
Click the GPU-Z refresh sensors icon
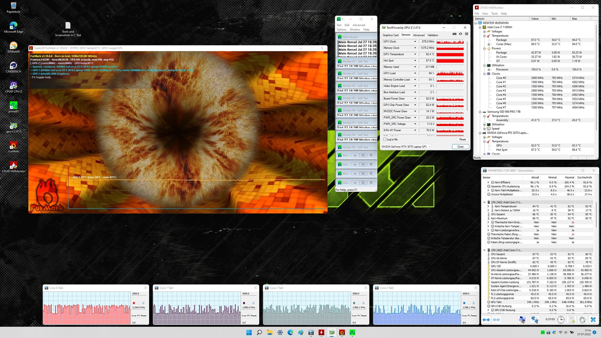point(460,34)
